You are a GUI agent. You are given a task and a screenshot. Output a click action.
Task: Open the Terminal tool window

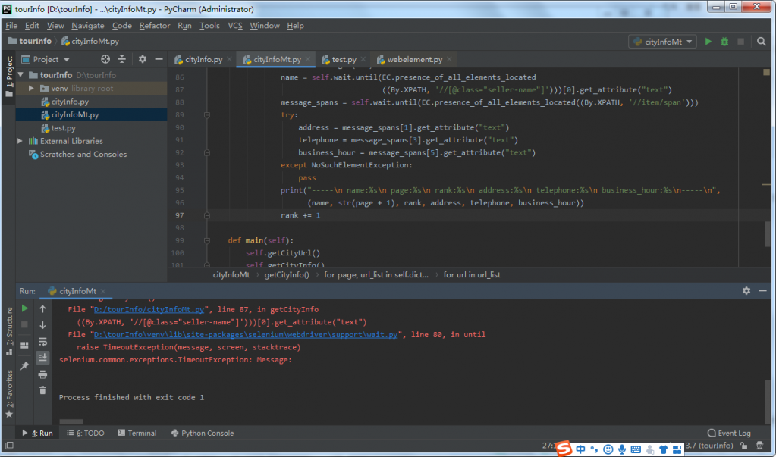coord(137,434)
